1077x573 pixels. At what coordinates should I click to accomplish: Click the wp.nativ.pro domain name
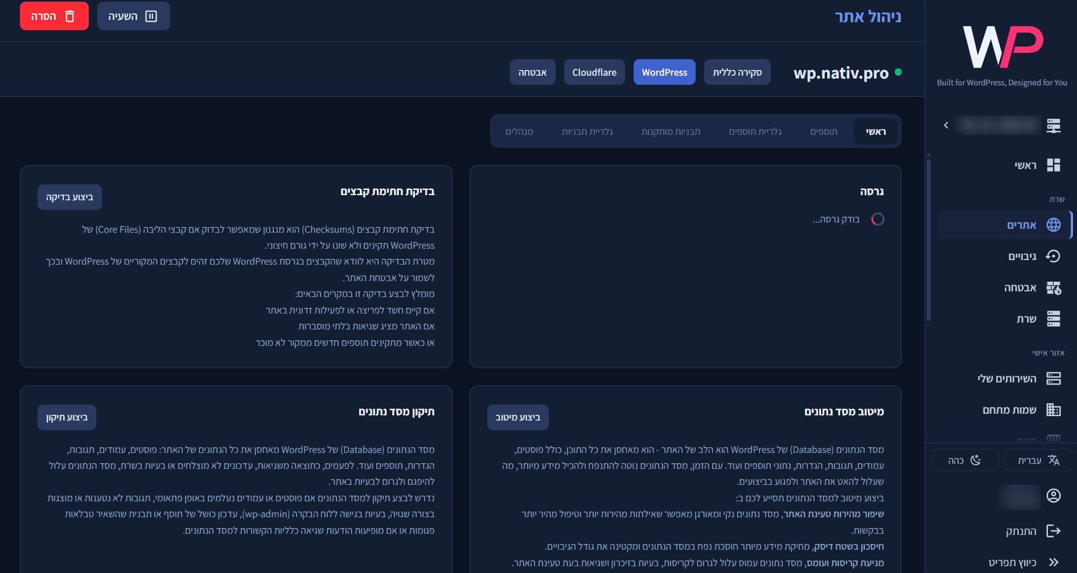click(x=841, y=73)
